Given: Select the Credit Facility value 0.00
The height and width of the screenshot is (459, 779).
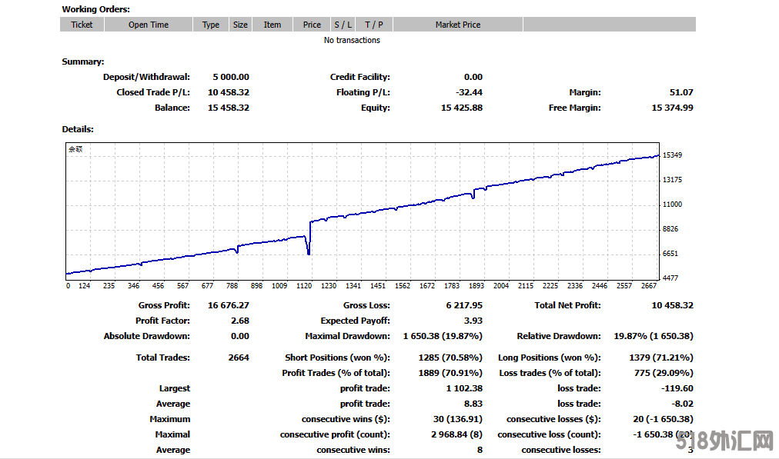Looking at the screenshot, I should 473,77.
